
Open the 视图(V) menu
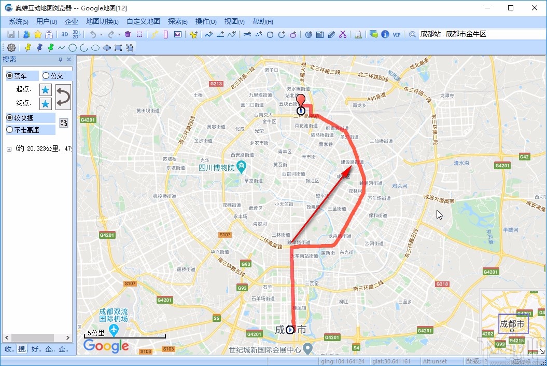pyautogui.click(x=234, y=22)
